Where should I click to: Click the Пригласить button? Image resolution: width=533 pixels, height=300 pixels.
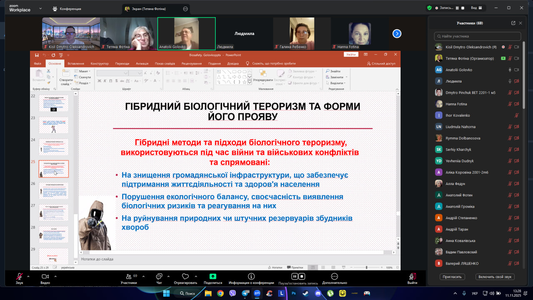pos(452,277)
